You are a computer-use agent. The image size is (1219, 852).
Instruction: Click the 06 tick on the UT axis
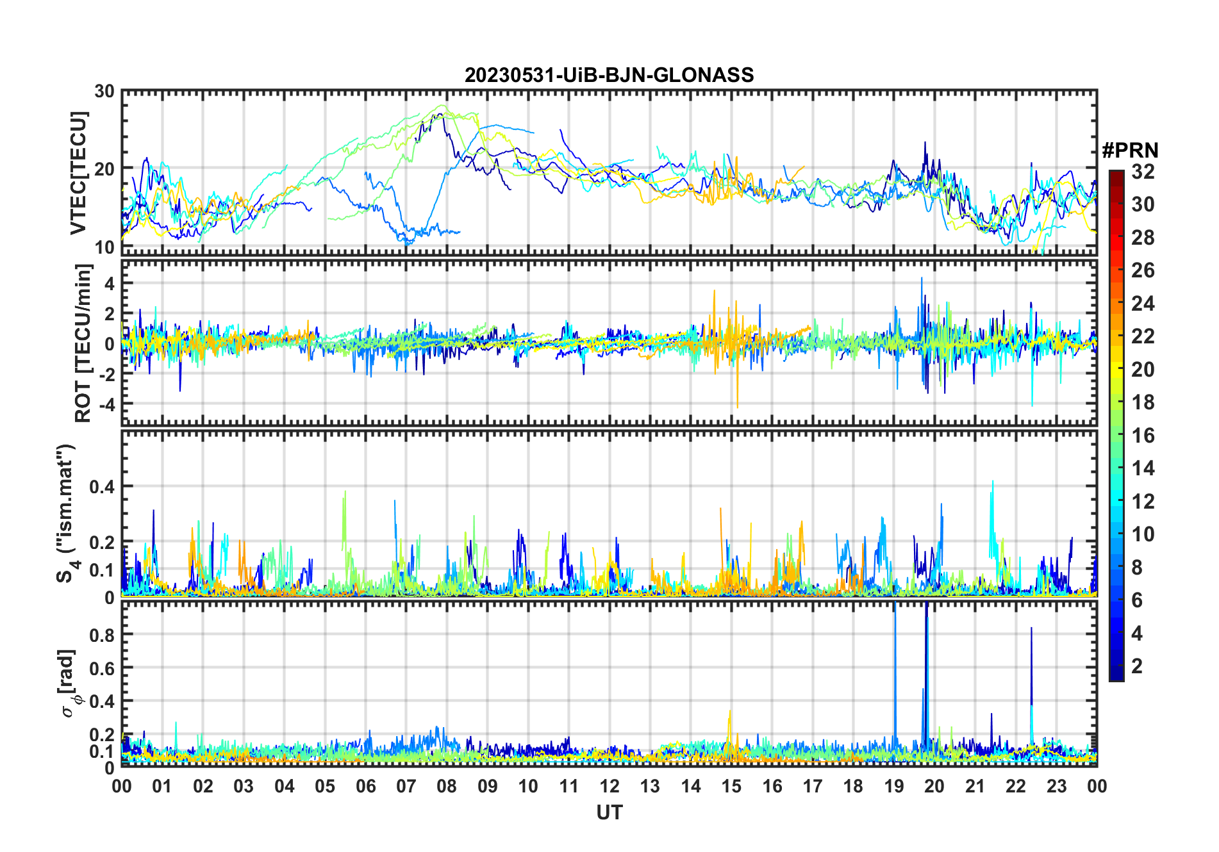coord(366,786)
